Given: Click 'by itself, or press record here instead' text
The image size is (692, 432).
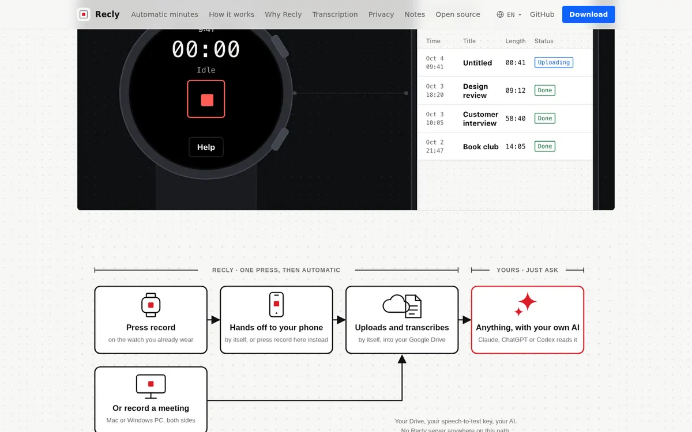Looking at the screenshot, I should tap(276, 340).
